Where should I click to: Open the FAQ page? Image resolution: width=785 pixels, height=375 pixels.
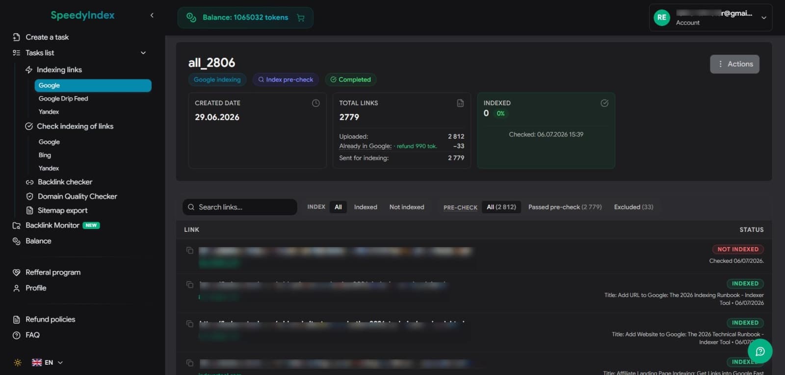tap(32, 335)
